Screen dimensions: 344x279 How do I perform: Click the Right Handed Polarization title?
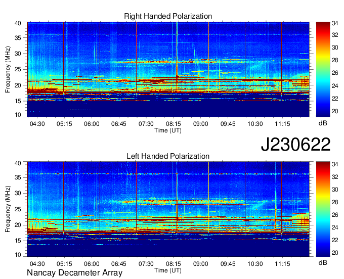(x=168, y=16)
